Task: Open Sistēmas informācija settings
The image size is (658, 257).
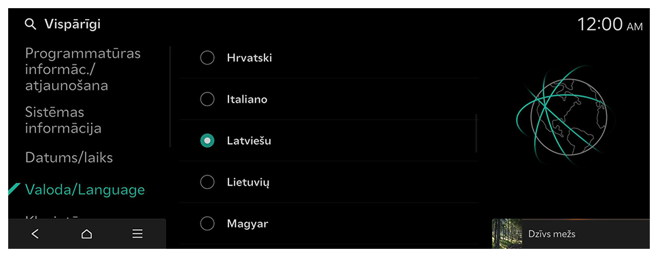Action: (x=63, y=120)
